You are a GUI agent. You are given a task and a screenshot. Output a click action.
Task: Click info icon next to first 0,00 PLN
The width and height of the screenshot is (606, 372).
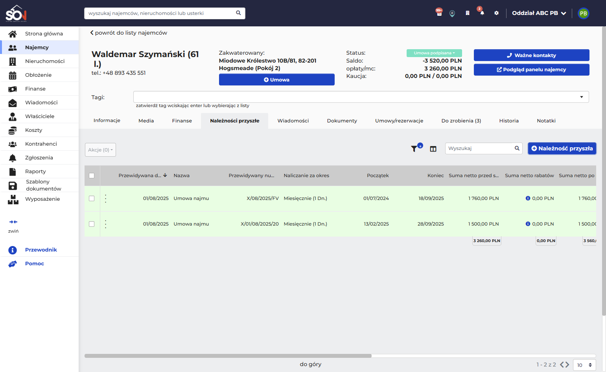pyautogui.click(x=528, y=198)
